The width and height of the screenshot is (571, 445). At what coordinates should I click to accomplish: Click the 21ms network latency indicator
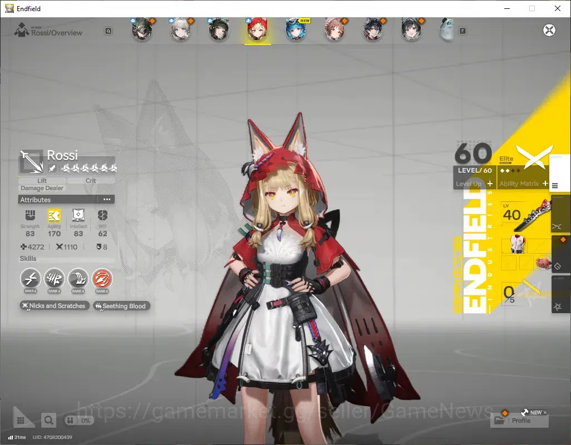click(x=17, y=437)
